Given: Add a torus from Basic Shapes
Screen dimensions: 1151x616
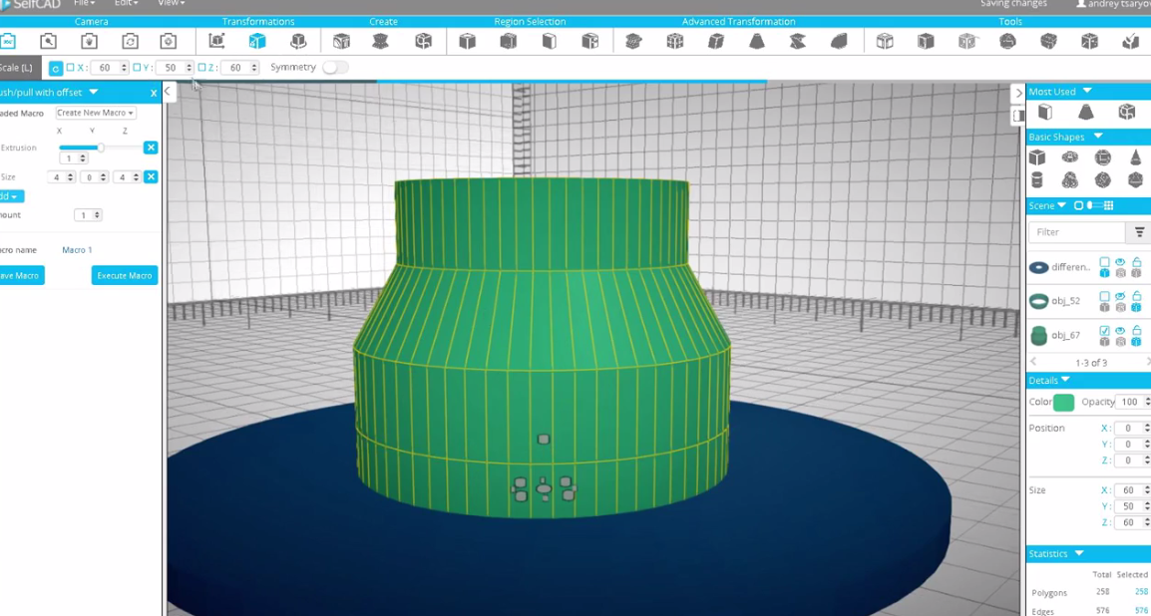Looking at the screenshot, I should (1069, 156).
